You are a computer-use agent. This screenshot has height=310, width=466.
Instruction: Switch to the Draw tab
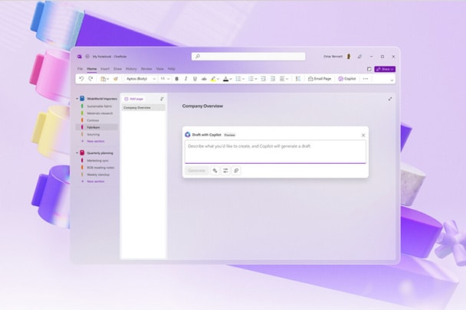click(x=118, y=69)
